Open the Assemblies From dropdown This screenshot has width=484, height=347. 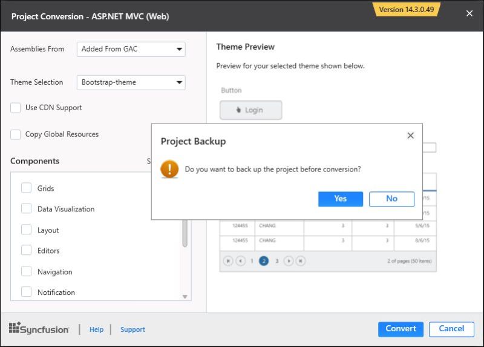131,49
